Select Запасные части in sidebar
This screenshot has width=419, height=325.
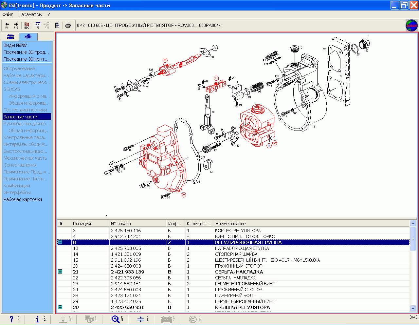(27, 117)
